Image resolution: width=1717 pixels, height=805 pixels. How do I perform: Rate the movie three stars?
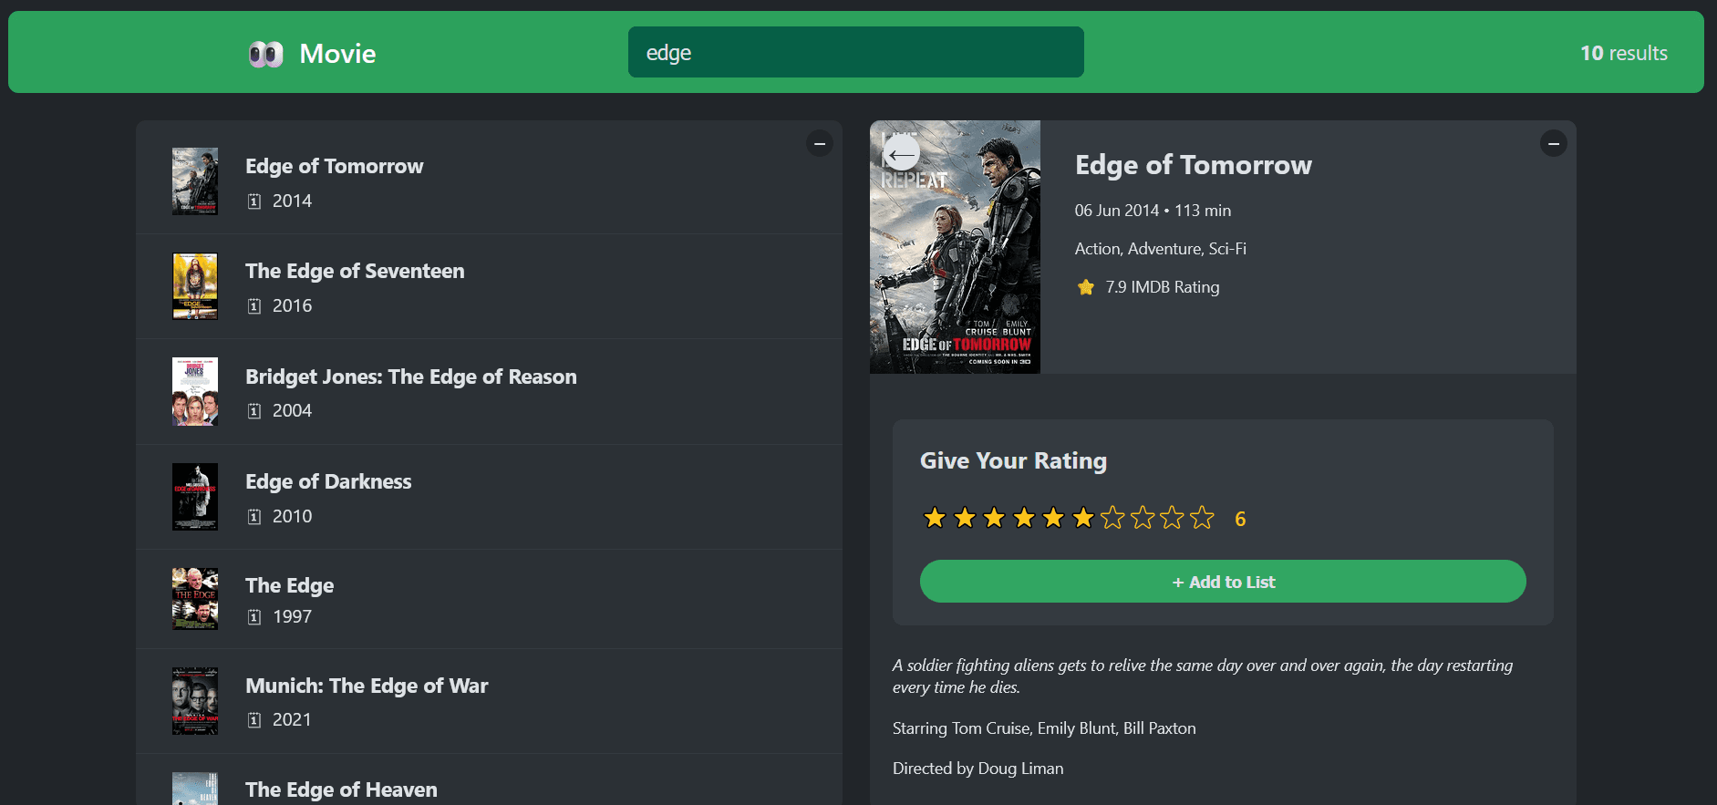[x=994, y=518]
